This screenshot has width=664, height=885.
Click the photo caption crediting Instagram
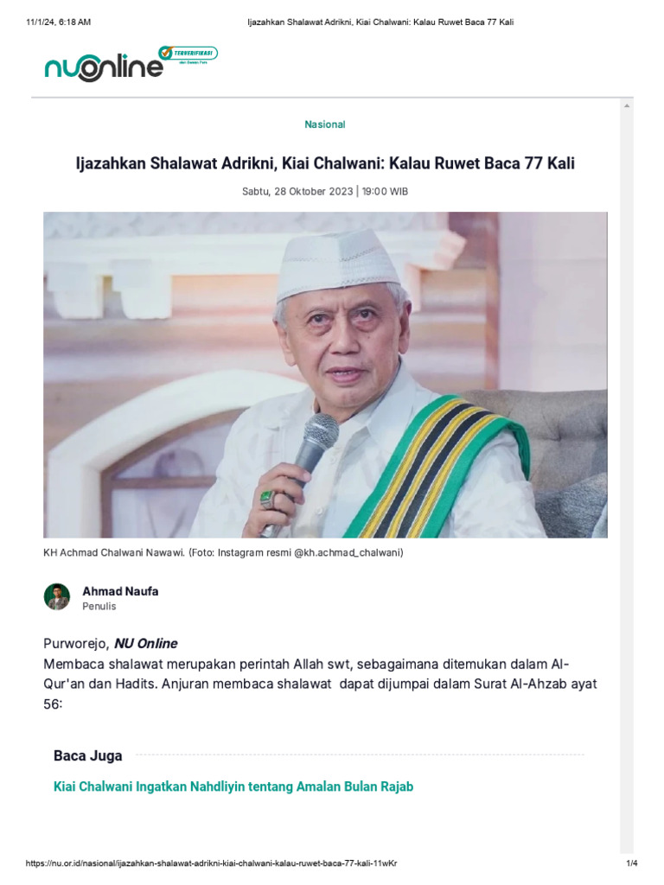[224, 552]
